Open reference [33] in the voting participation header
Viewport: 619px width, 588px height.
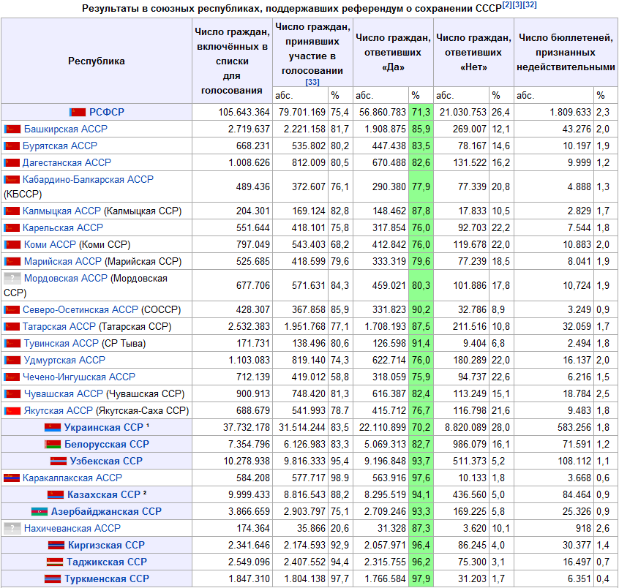[x=312, y=82]
